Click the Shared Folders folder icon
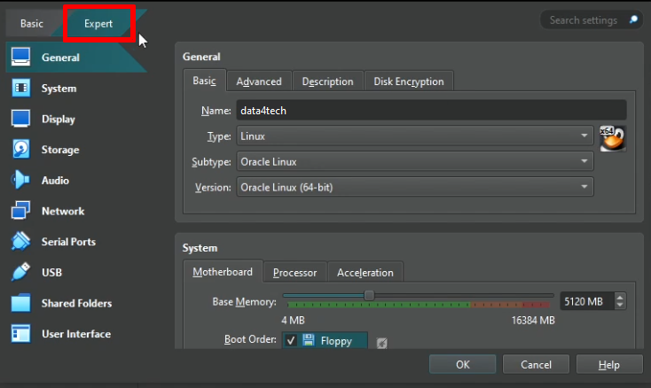 [20, 303]
